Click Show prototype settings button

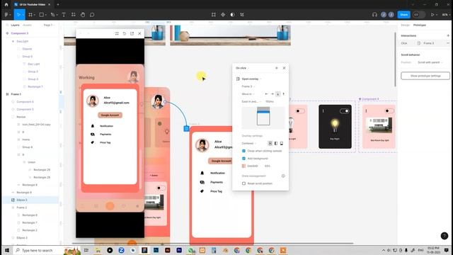(x=425, y=76)
